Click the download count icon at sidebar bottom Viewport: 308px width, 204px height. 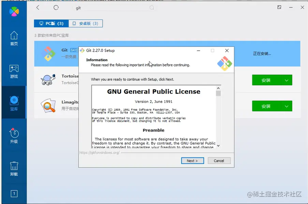pos(14,194)
